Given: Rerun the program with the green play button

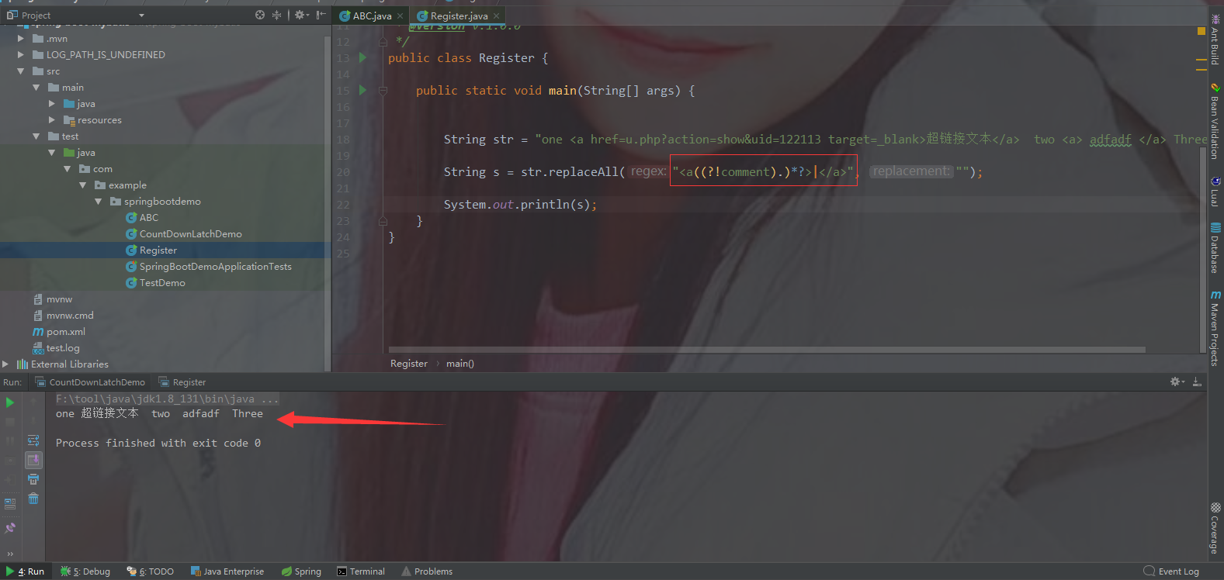Looking at the screenshot, I should (x=10, y=402).
